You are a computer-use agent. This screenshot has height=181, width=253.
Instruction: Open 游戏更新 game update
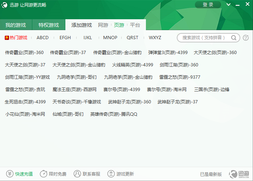(x=125, y=174)
